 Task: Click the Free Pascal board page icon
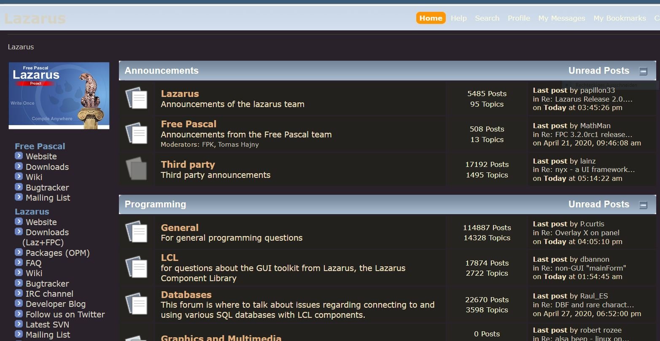[x=136, y=134]
